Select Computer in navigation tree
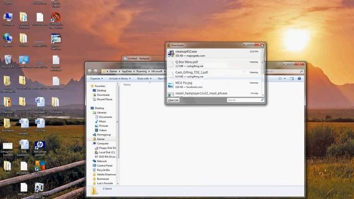The image size is (354, 199). tap(101, 144)
